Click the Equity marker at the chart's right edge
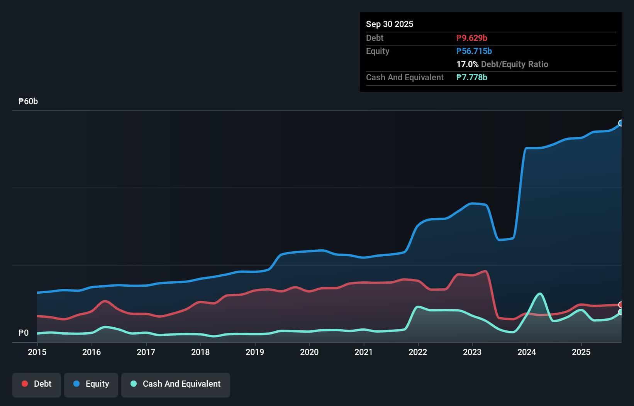The image size is (634, 406). 621,123
